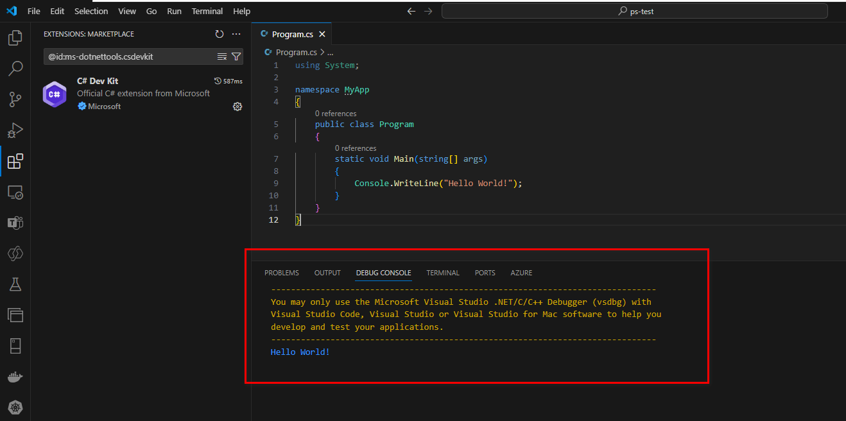846x421 pixels.
Task: Open the ps-test command center search box
Action: point(634,11)
